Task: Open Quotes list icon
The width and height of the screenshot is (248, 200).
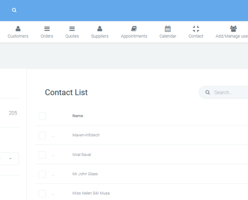Action: (x=72, y=28)
